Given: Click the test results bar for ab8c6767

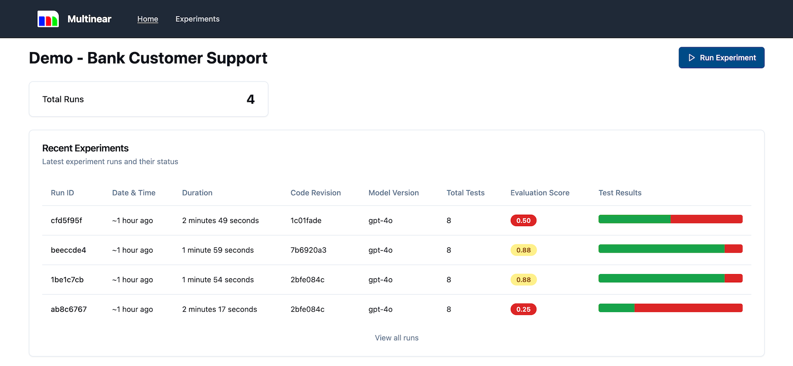Looking at the screenshot, I should [x=671, y=308].
